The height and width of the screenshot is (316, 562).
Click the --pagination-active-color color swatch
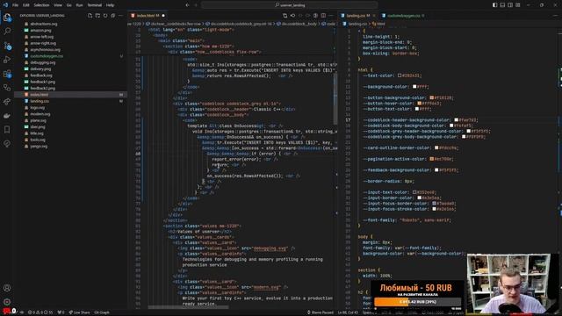[431, 159]
